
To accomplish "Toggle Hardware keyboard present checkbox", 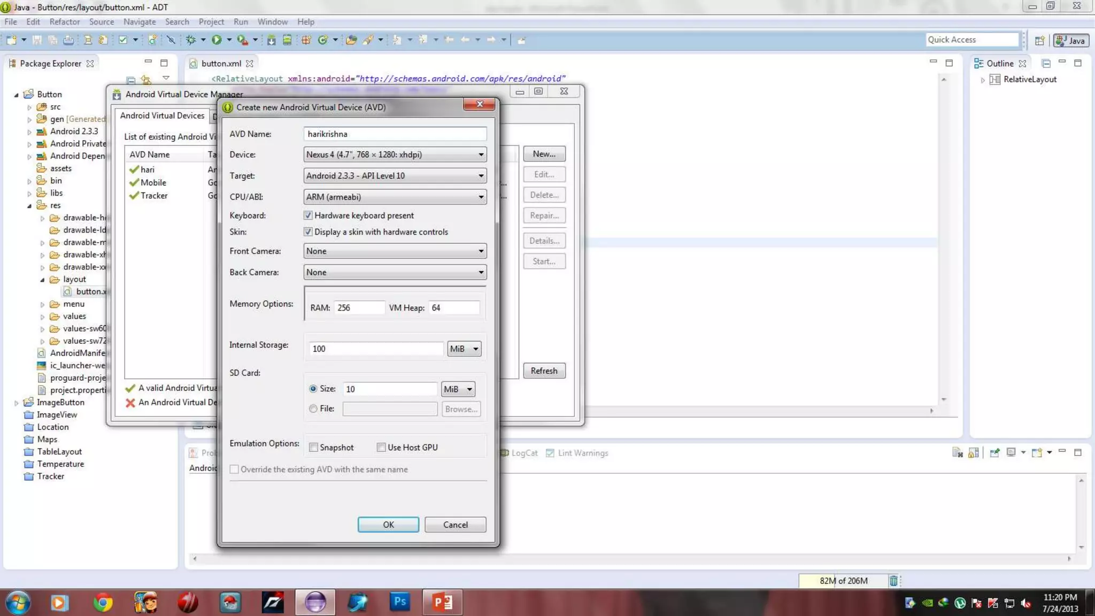I will (308, 215).
